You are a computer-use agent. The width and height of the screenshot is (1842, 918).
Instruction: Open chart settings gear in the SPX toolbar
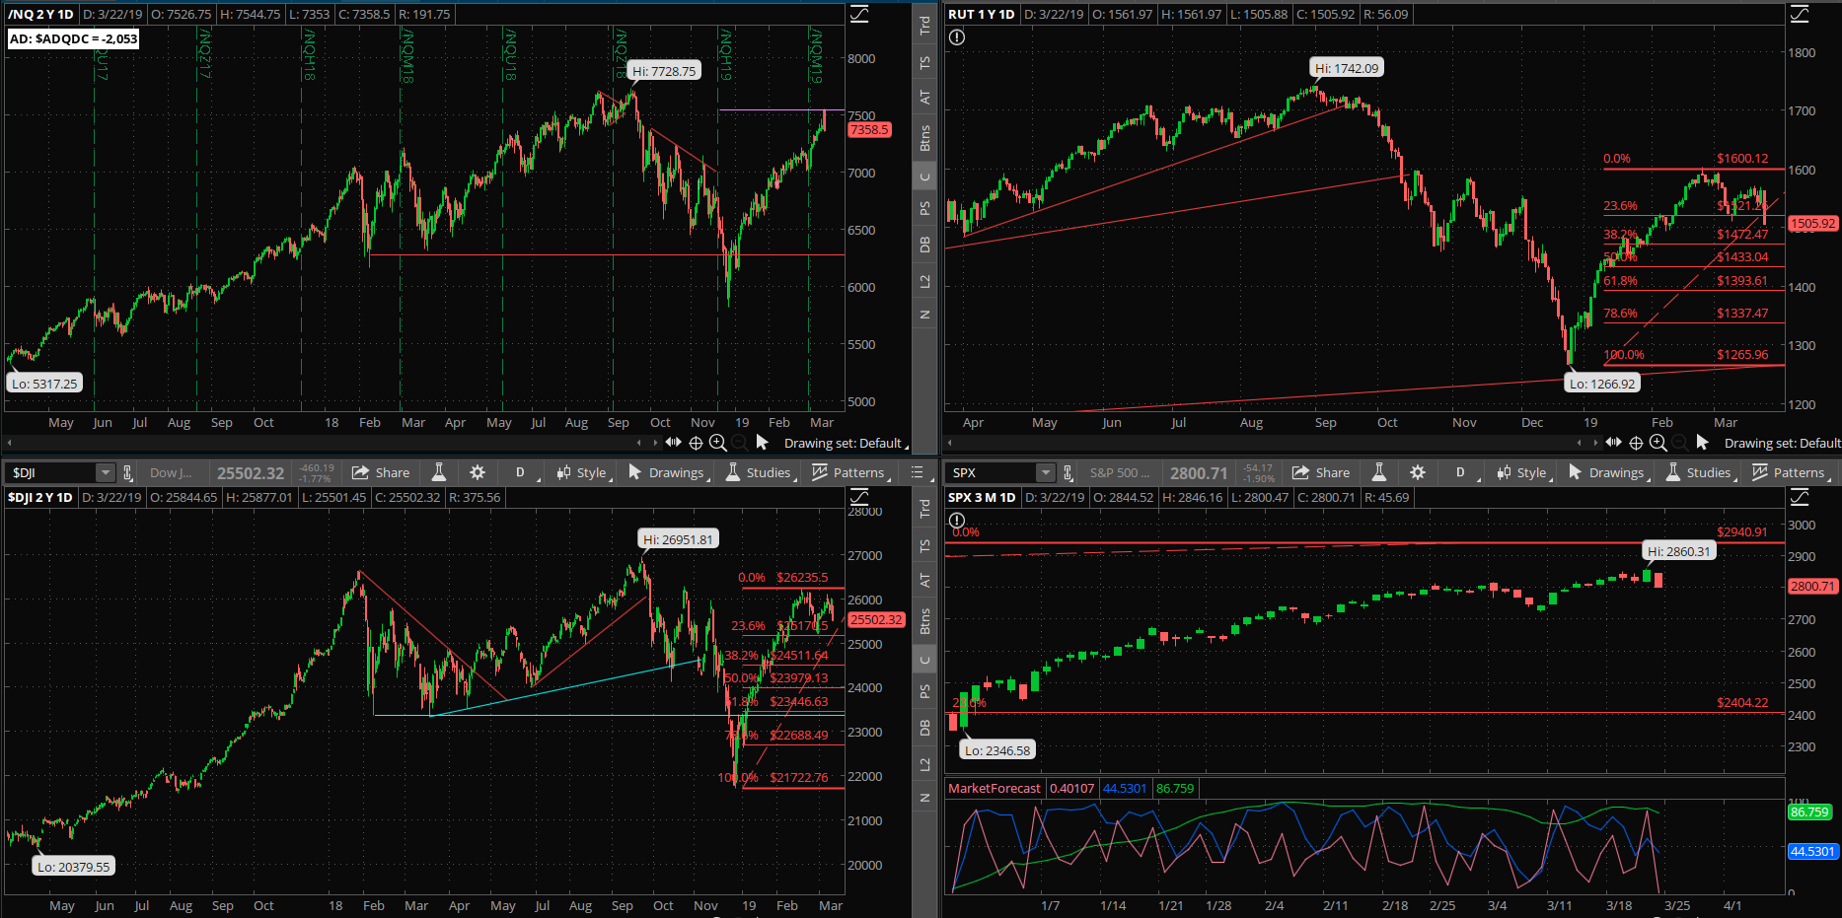(x=1418, y=472)
